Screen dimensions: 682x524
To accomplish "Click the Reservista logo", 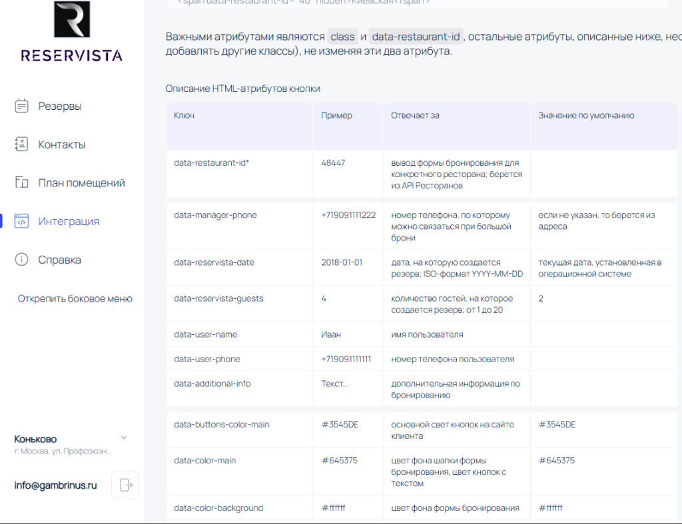I will coord(72,32).
